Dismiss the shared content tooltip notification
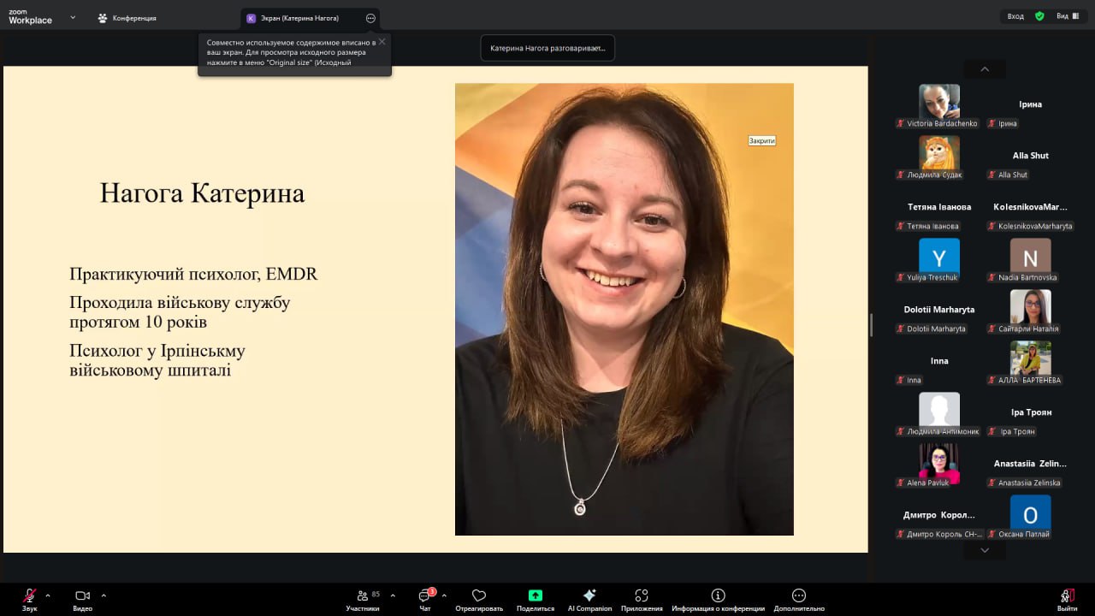 tap(382, 41)
